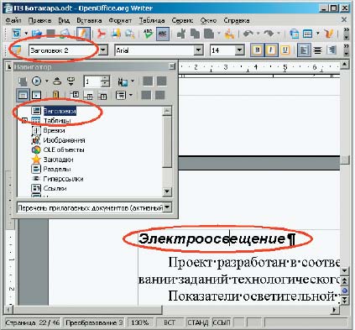
Task: Open table insert dropdown arrow
Action: 318,34
